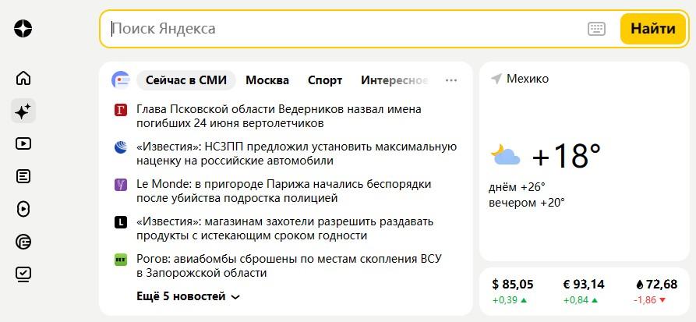Switch to the Москва news tab
The image size is (696, 322).
tap(267, 80)
